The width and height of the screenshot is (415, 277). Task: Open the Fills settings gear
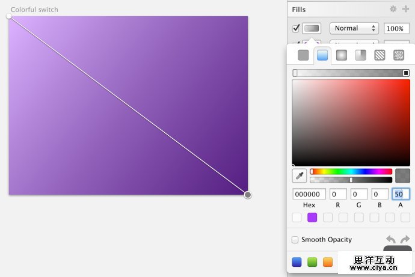pyautogui.click(x=393, y=9)
